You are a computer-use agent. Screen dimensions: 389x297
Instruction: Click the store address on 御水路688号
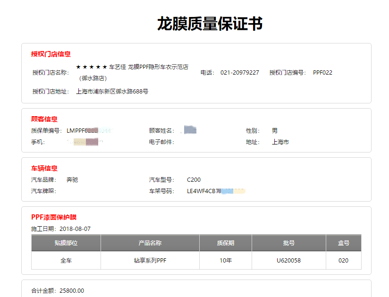pos(112,91)
